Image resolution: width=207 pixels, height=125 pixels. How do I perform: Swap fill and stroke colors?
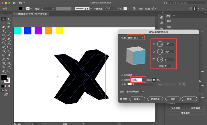9,75
